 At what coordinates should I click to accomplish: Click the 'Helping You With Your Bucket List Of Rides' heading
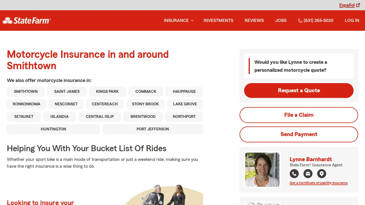click(x=87, y=148)
